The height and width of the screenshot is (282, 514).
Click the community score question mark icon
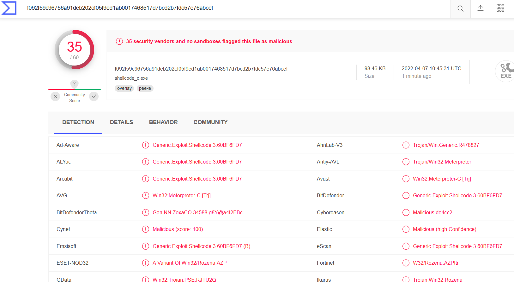(x=74, y=84)
